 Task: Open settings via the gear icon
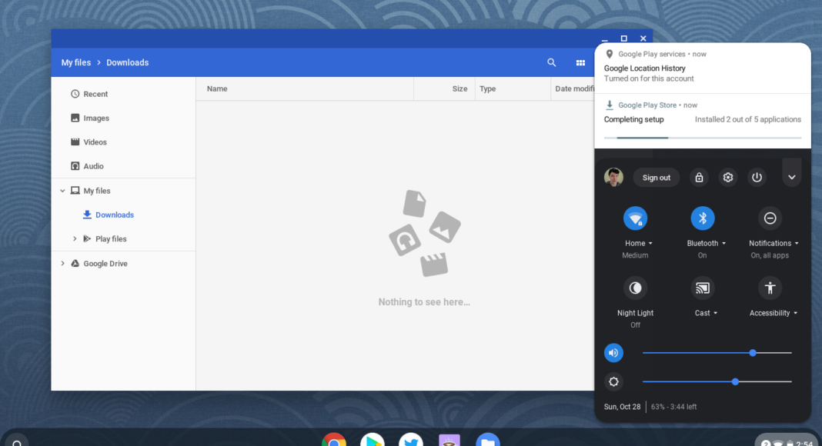point(728,178)
